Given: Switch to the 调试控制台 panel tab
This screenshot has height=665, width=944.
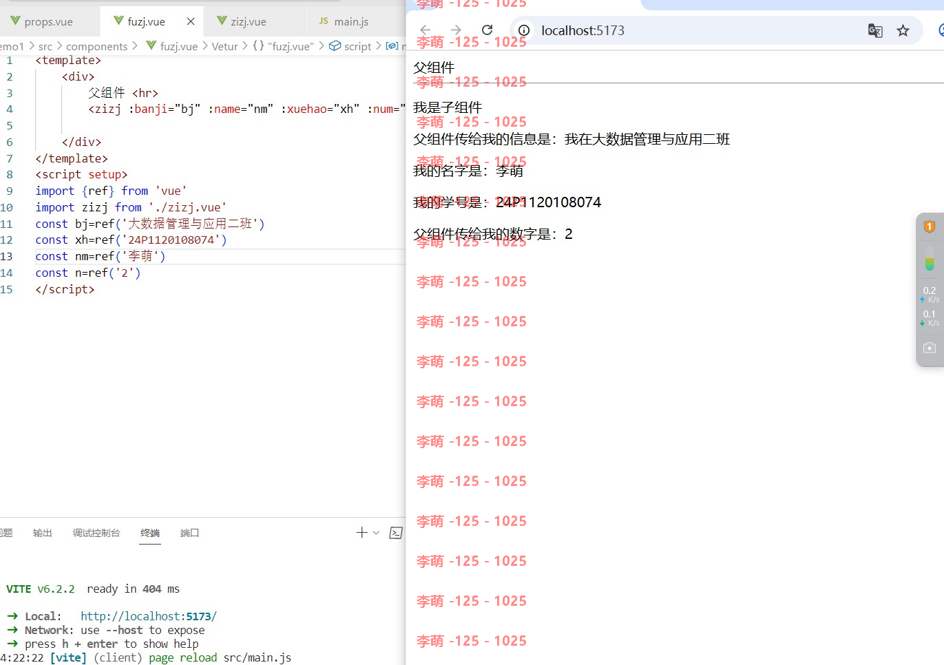Looking at the screenshot, I should click(x=96, y=533).
